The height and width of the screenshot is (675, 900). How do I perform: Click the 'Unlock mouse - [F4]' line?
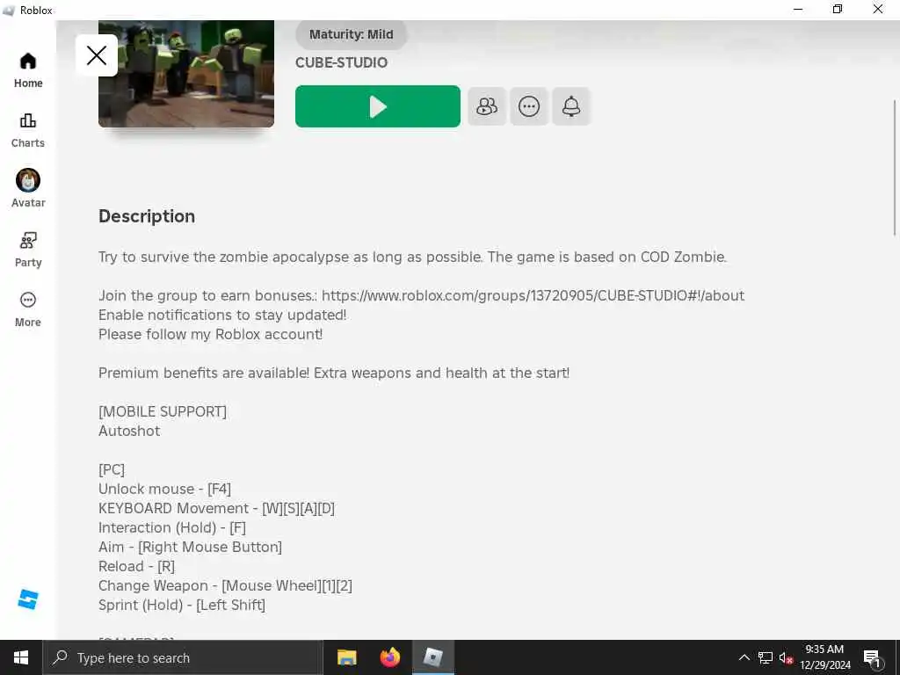pos(164,489)
